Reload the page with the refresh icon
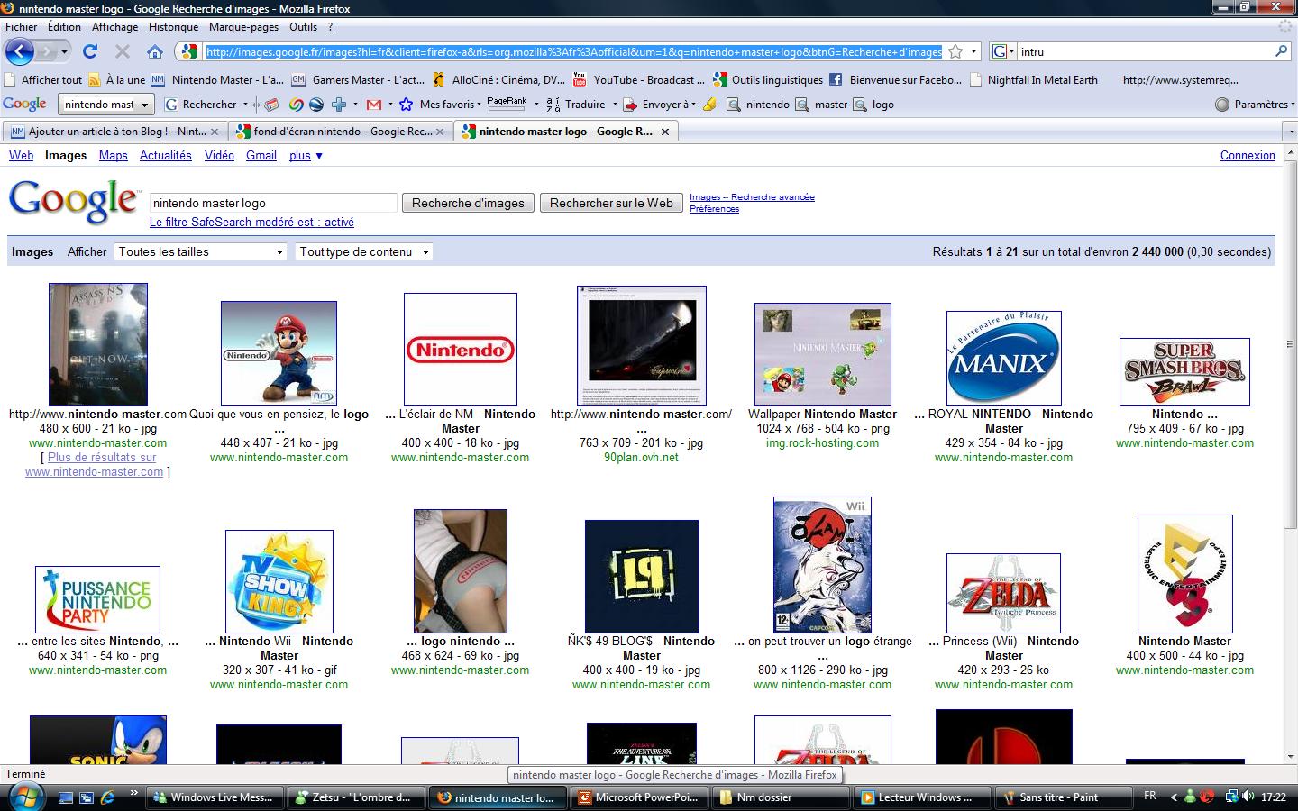This screenshot has height=811, width=1298. (90, 51)
